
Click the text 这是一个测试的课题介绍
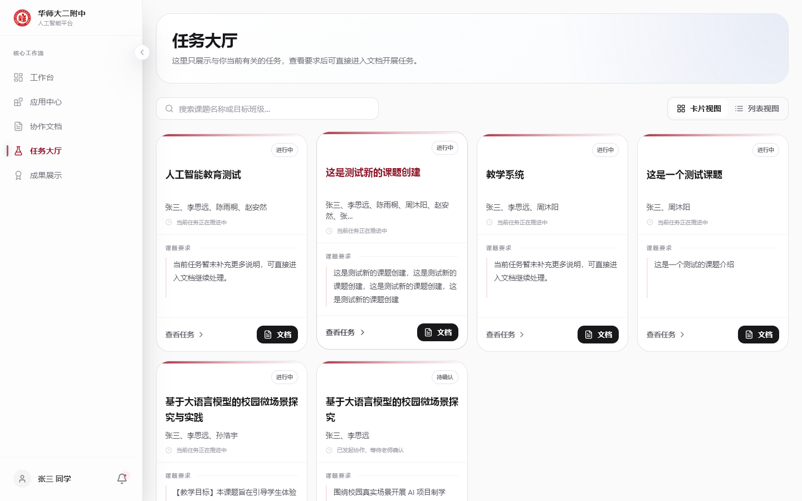point(694,264)
